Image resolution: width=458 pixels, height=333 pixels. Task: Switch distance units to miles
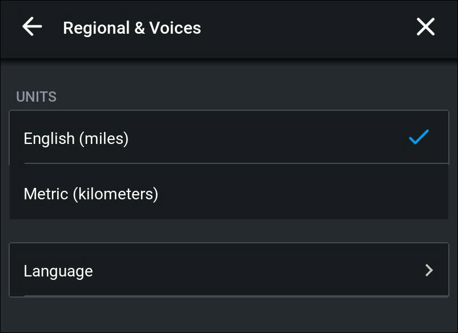pos(228,138)
